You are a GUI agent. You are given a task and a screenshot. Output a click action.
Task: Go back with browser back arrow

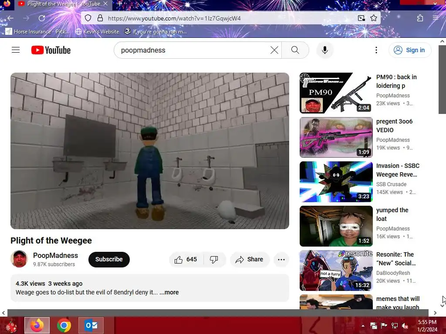click(x=10, y=18)
